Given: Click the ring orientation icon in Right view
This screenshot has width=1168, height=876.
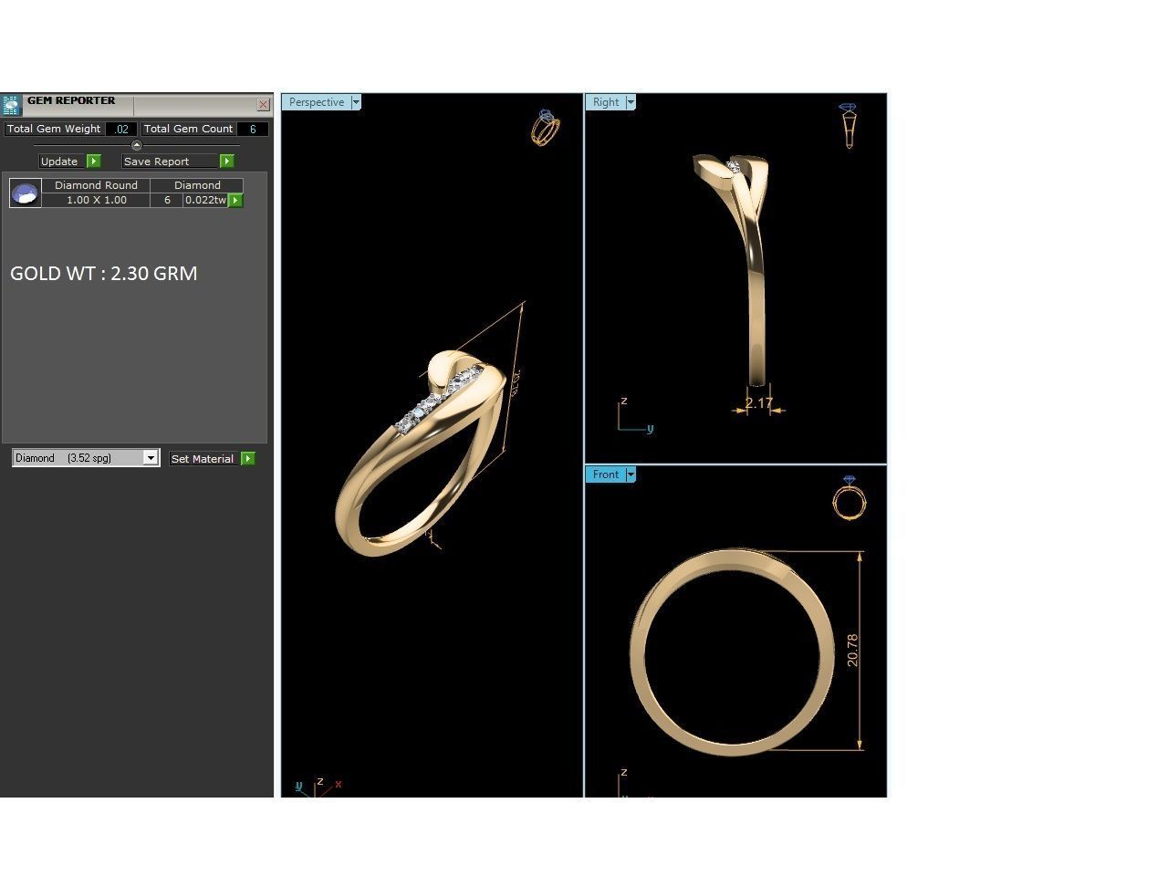Looking at the screenshot, I should pyautogui.click(x=849, y=126).
